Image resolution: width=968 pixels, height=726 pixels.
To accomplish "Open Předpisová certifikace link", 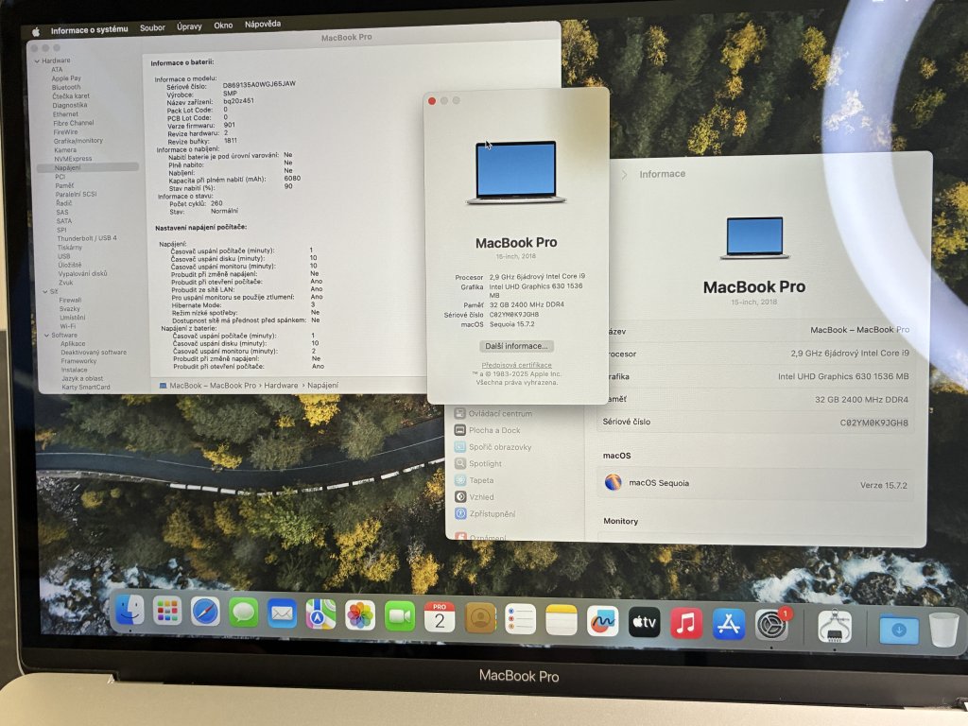I will pos(517,365).
